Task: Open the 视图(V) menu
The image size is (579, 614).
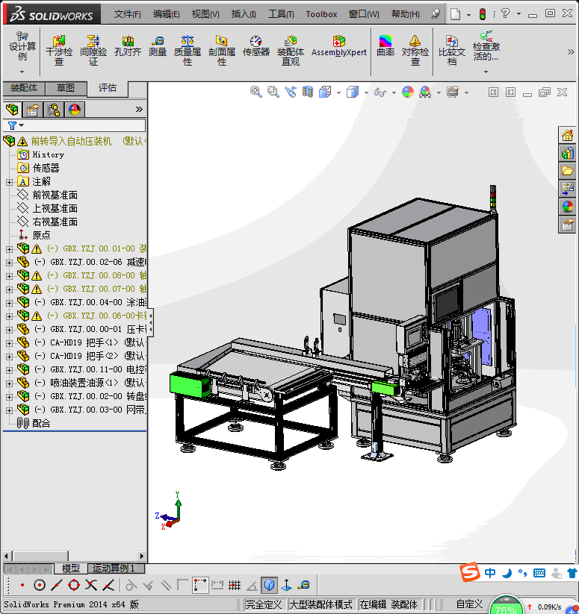Action: click(x=205, y=14)
